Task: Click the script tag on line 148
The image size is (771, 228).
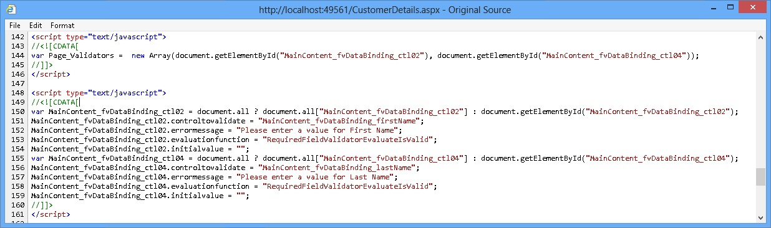Action: (x=99, y=93)
